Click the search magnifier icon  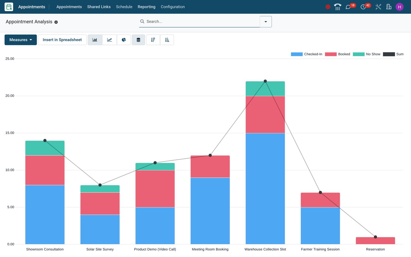pos(142,21)
